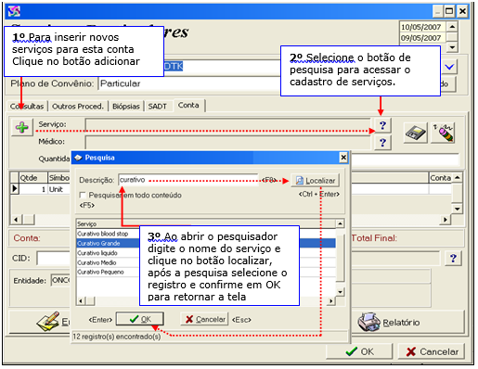Click results list scroll down arrow
This screenshot has width=478, height=369.
pos(340,291)
